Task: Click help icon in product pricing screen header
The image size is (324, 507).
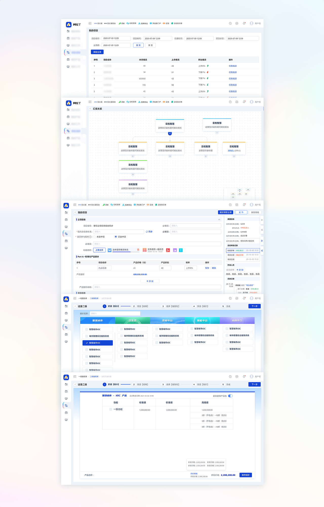Action: 230,377
